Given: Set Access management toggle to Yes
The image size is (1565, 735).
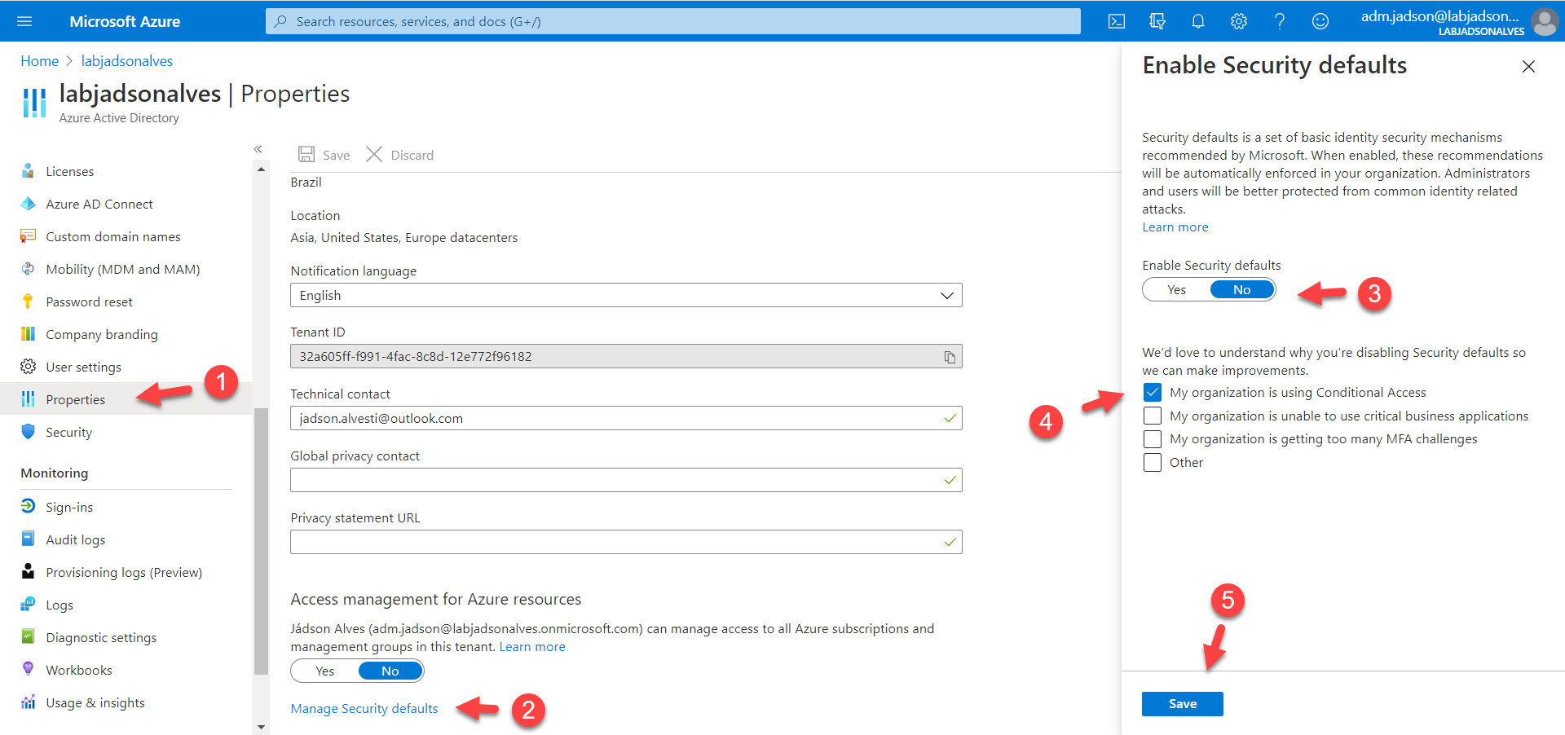Looking at the screenshot, I should tap(324, 671).
